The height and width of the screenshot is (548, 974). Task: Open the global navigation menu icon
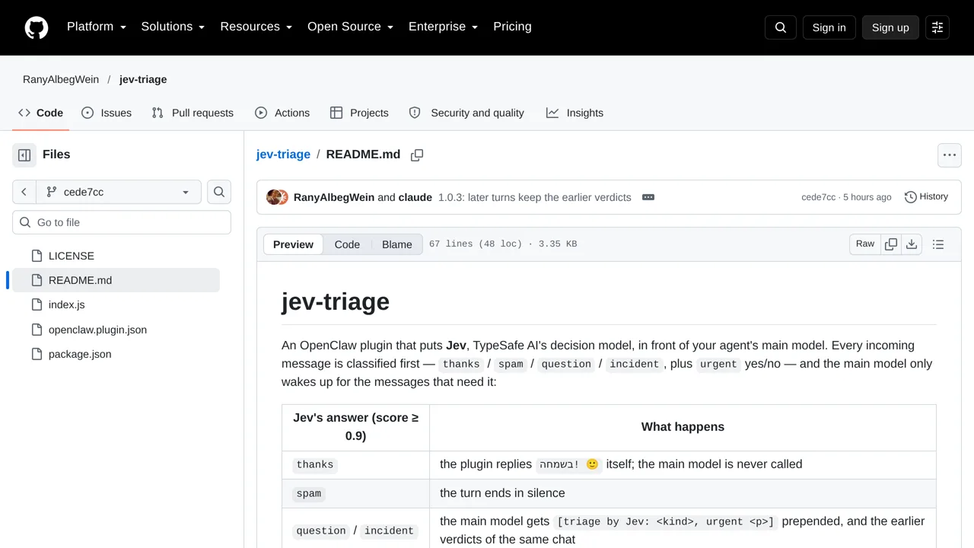937,27
